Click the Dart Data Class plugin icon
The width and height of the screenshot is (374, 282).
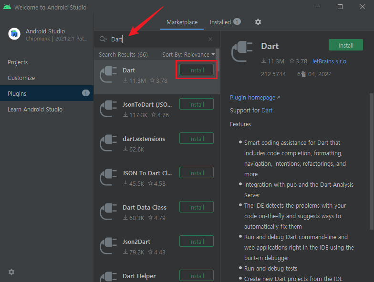109,211
